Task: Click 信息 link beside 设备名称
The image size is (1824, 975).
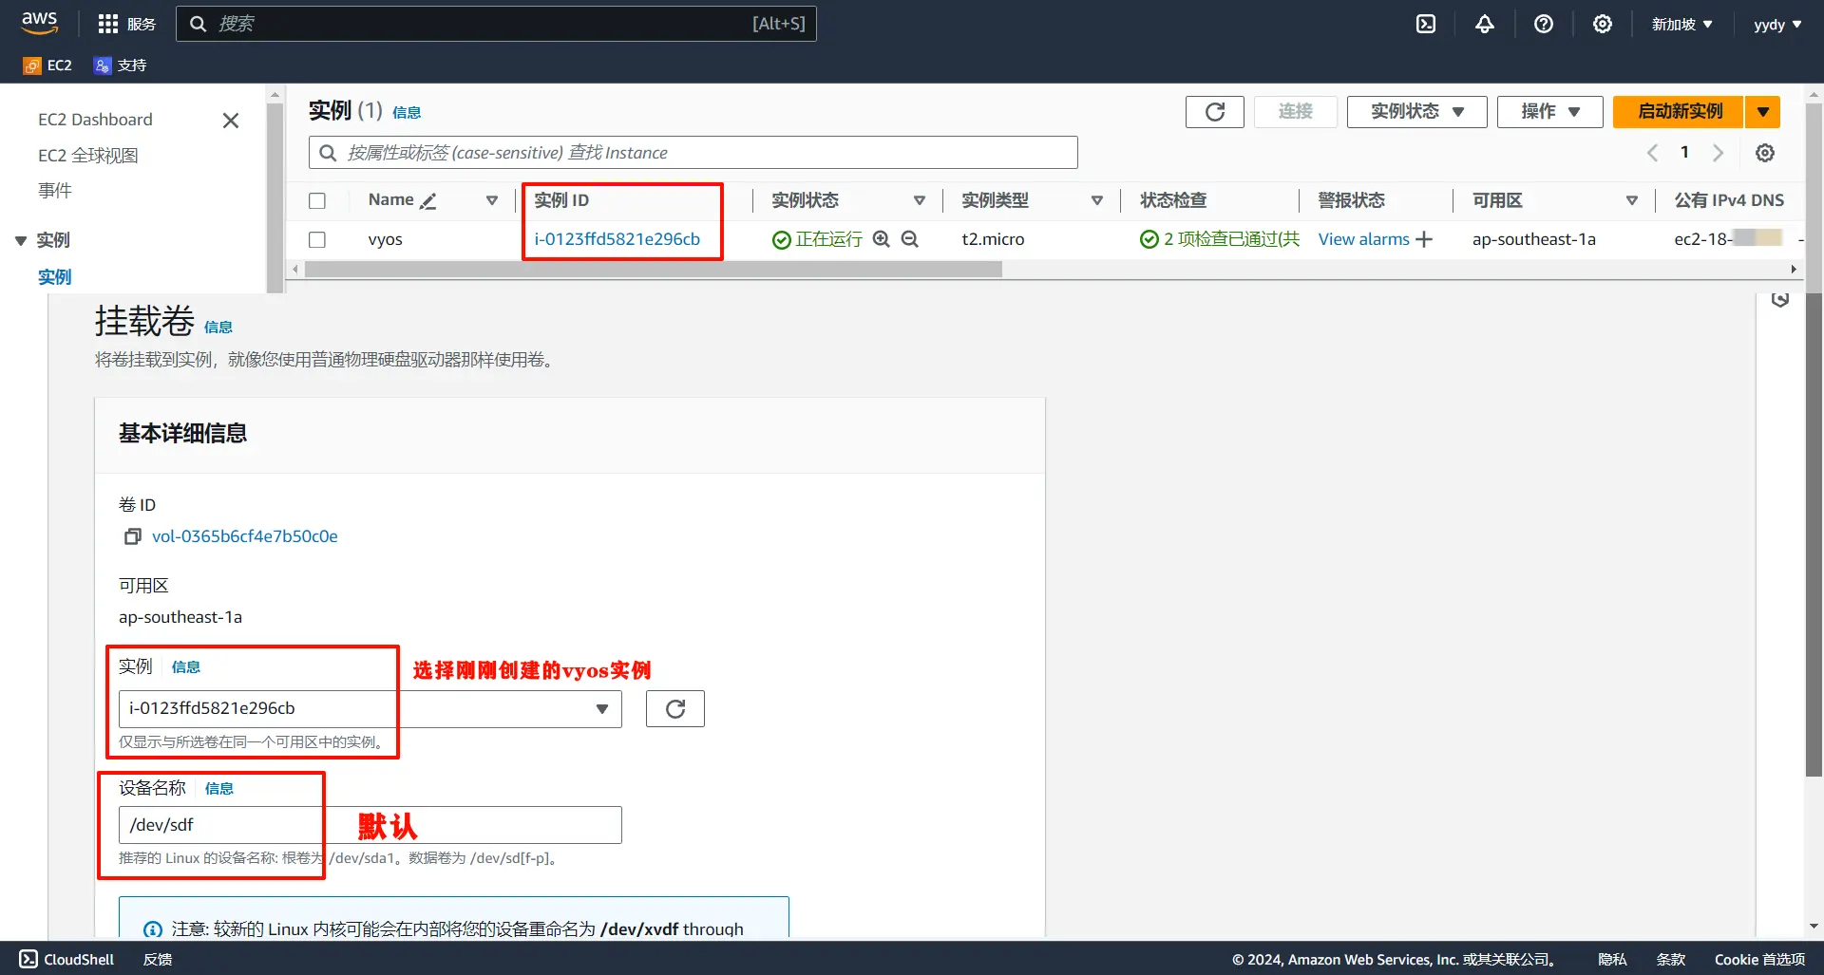Action: click(219, 789)
